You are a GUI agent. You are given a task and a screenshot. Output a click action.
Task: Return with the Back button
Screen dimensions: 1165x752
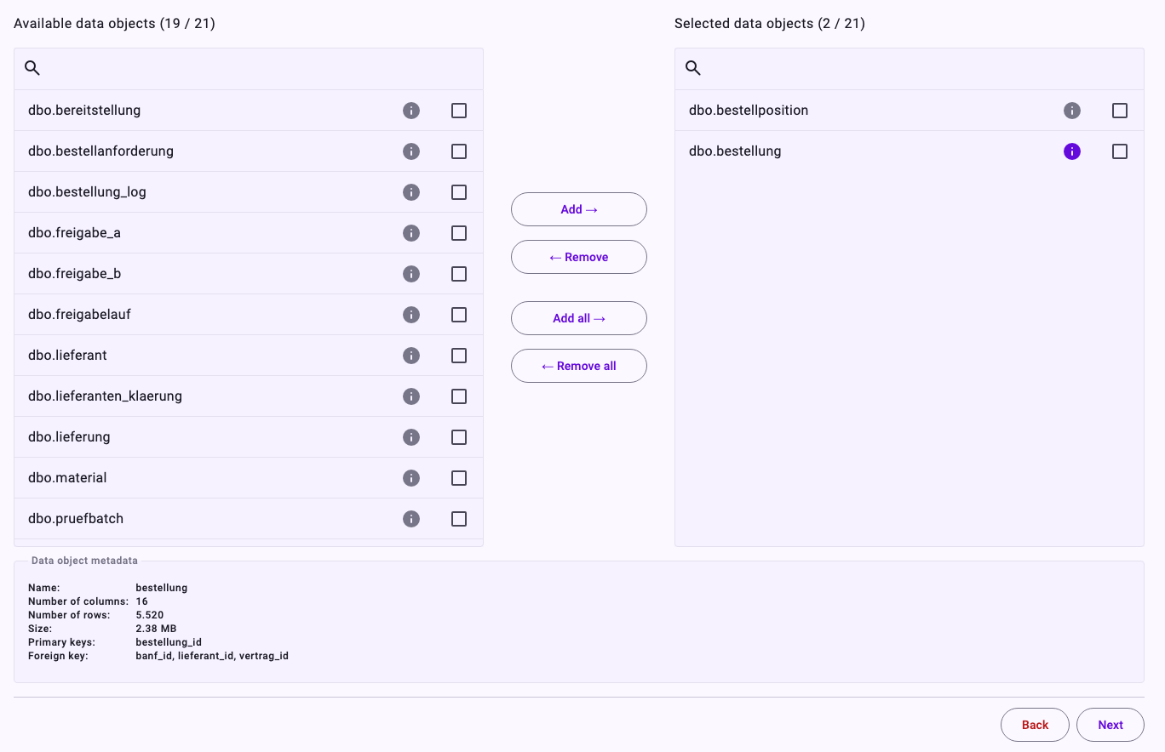coord(1035,725)
